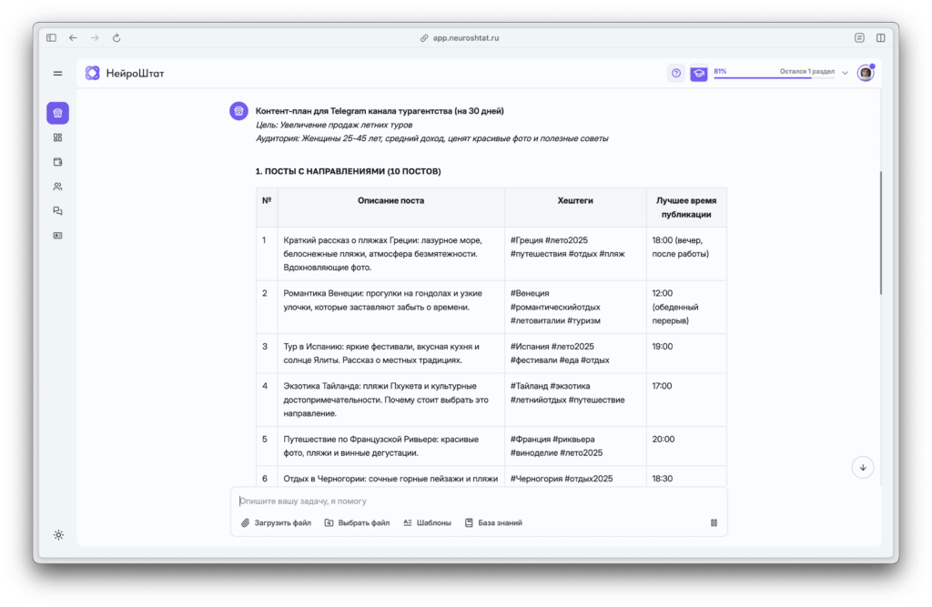
Task: Click the '19:00' time cell
Action: coord(686,353)
